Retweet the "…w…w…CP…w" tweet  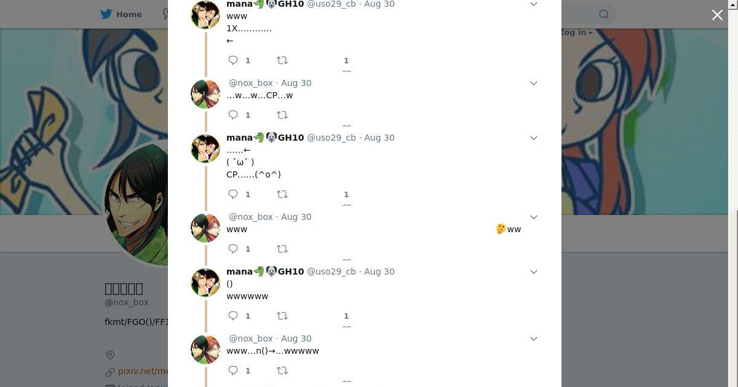tap(282, 115)
